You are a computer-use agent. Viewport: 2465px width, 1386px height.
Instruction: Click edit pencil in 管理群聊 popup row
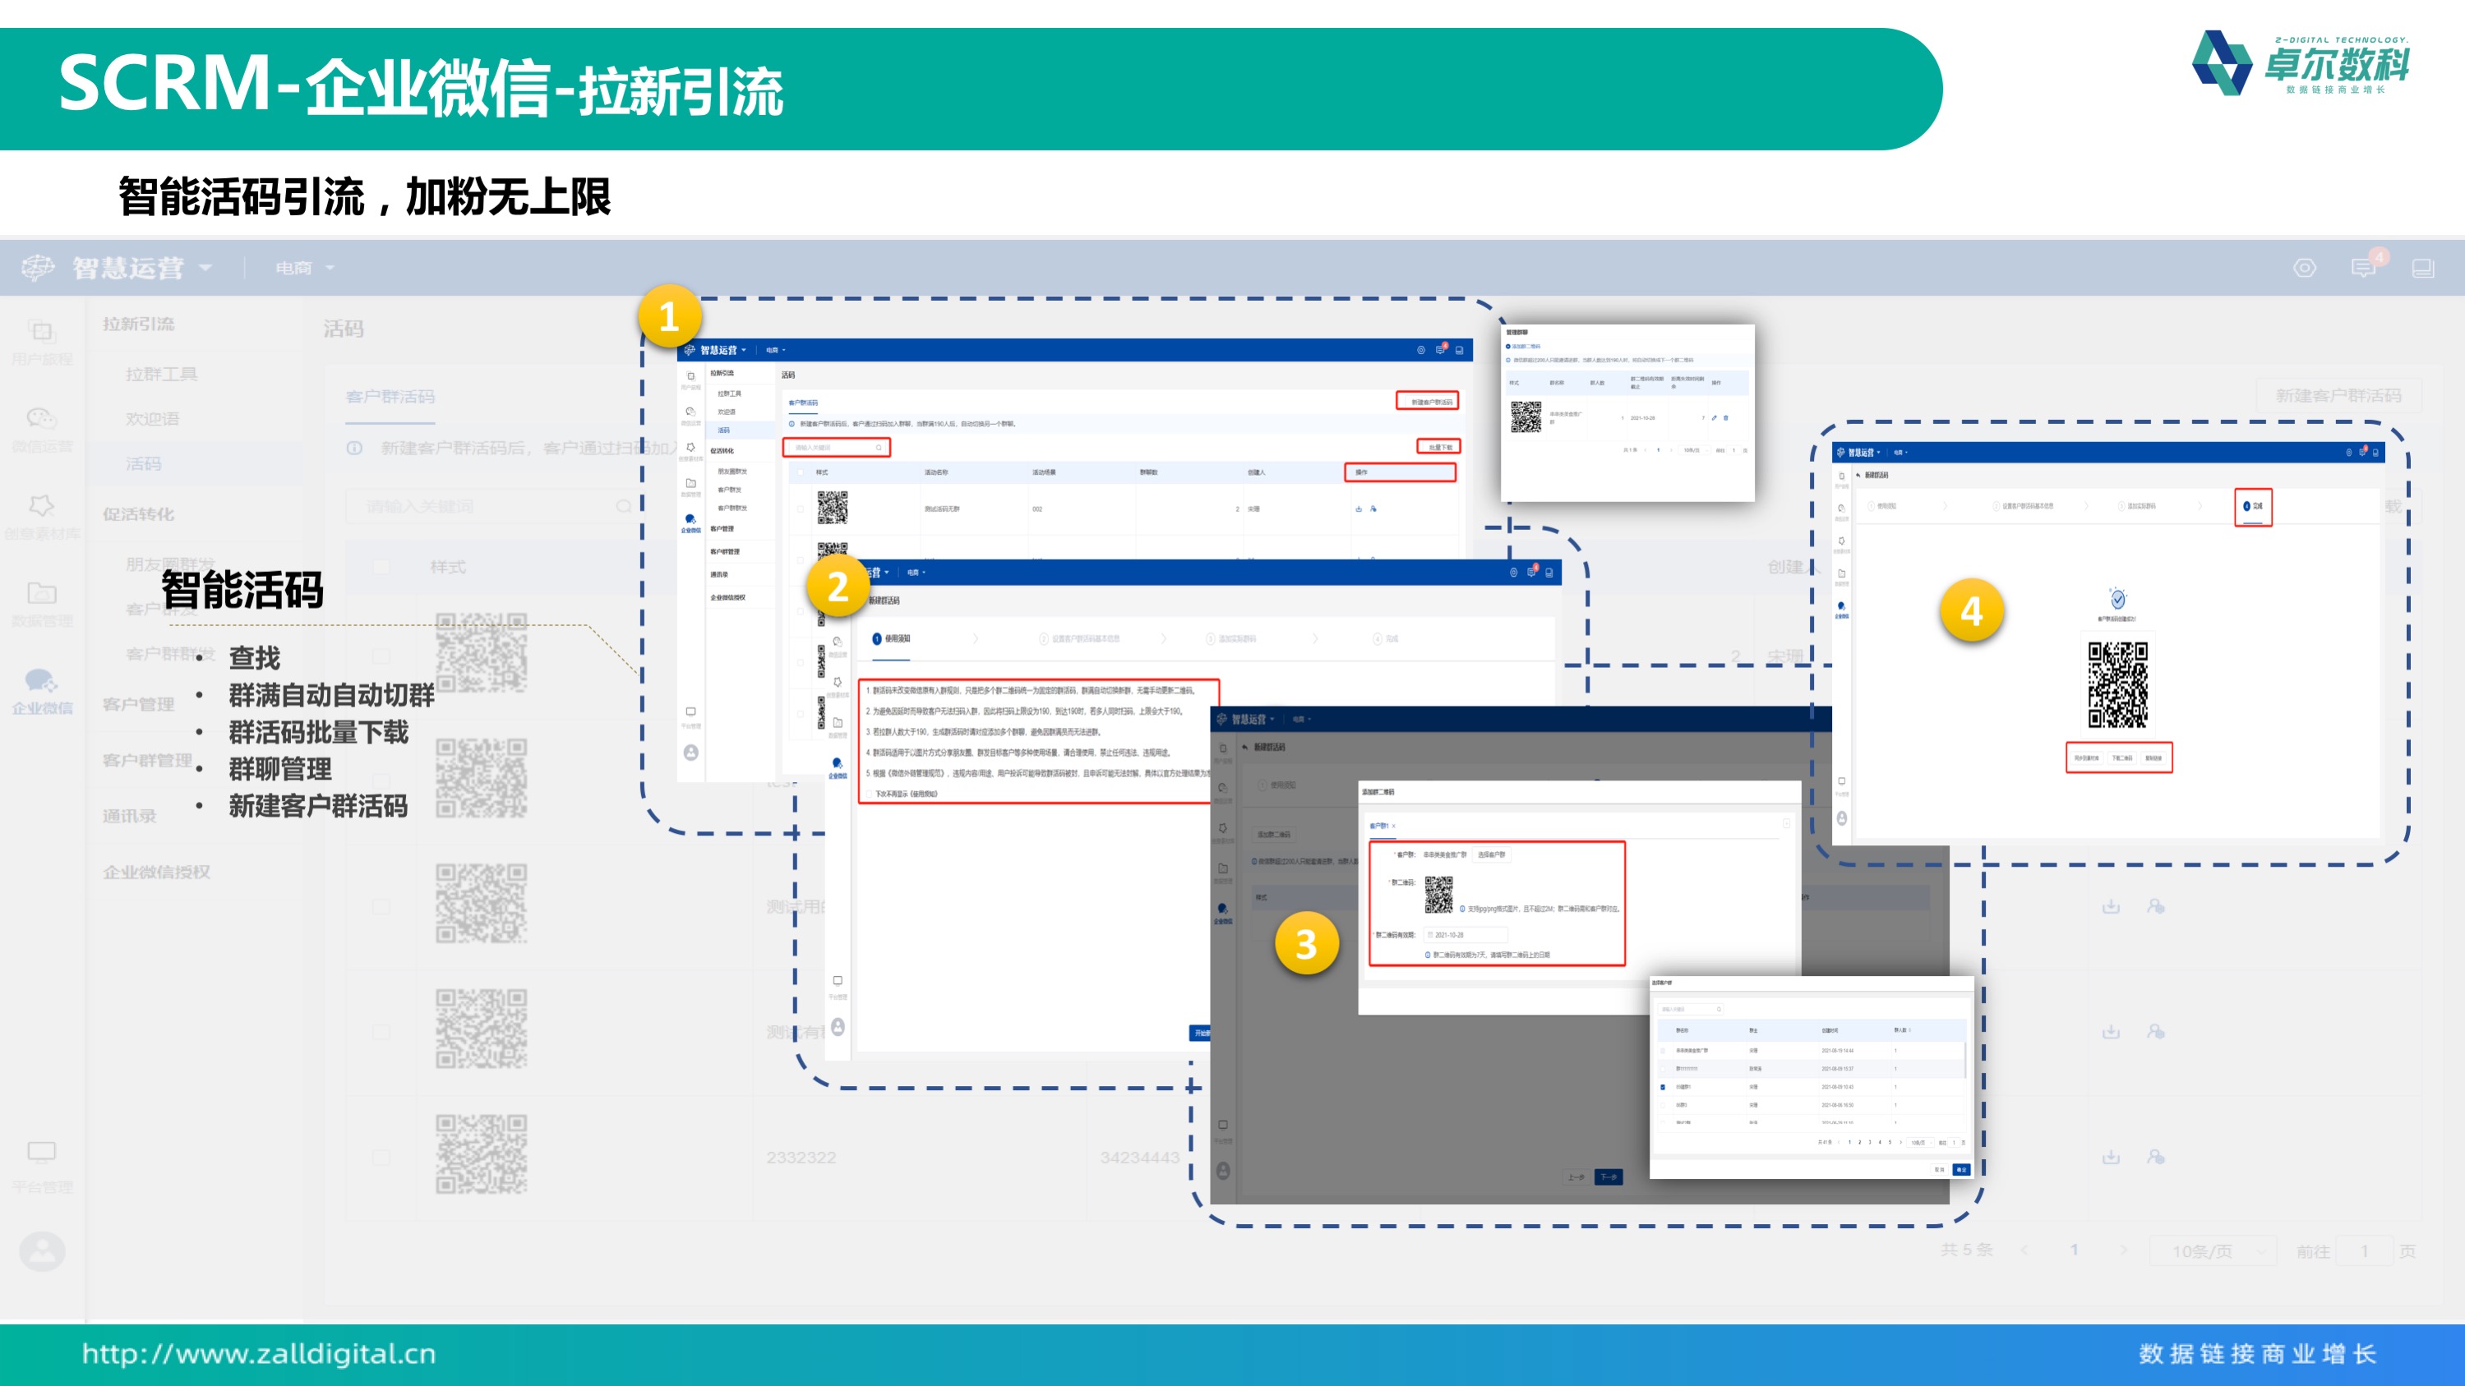[1714, 418]
